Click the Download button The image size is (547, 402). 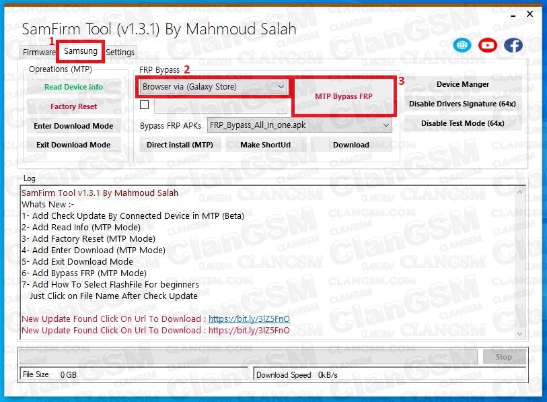tap(351, 145)
